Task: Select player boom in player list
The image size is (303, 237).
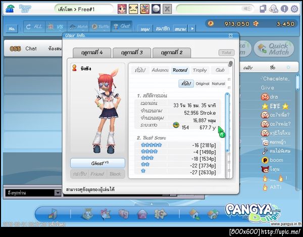Action: (276, 160)
